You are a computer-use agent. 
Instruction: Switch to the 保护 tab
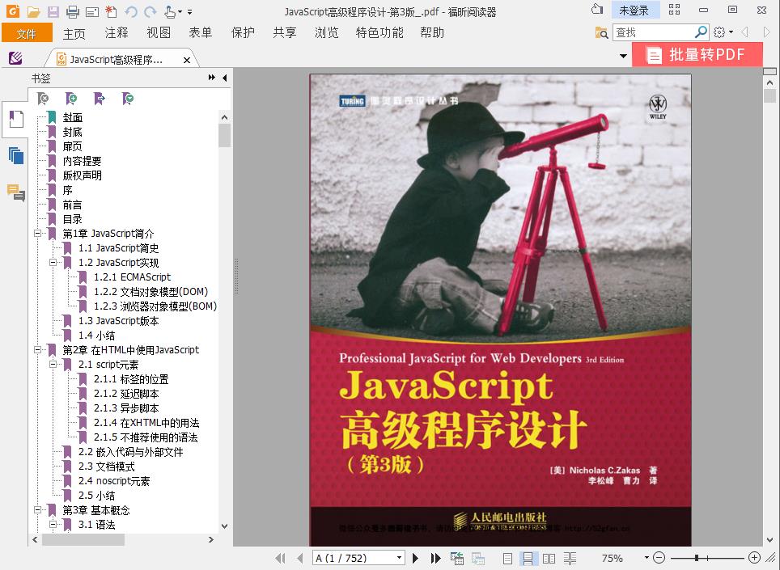click(243, 33)
